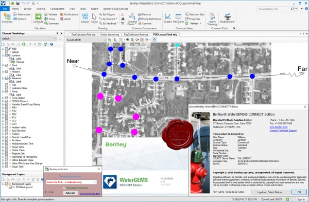Screen dimensions: 309x202
Task: Switch to the Components ribbon tab
Action: pyautogui.click(x=57, y=9)
